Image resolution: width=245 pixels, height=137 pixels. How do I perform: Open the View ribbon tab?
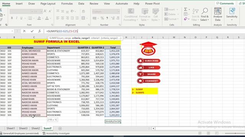tap(107, 3)
